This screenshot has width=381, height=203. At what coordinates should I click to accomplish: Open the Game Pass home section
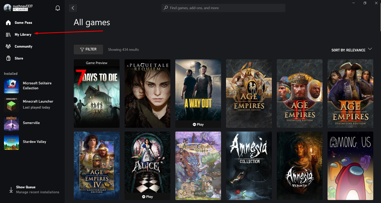(23, 22)
